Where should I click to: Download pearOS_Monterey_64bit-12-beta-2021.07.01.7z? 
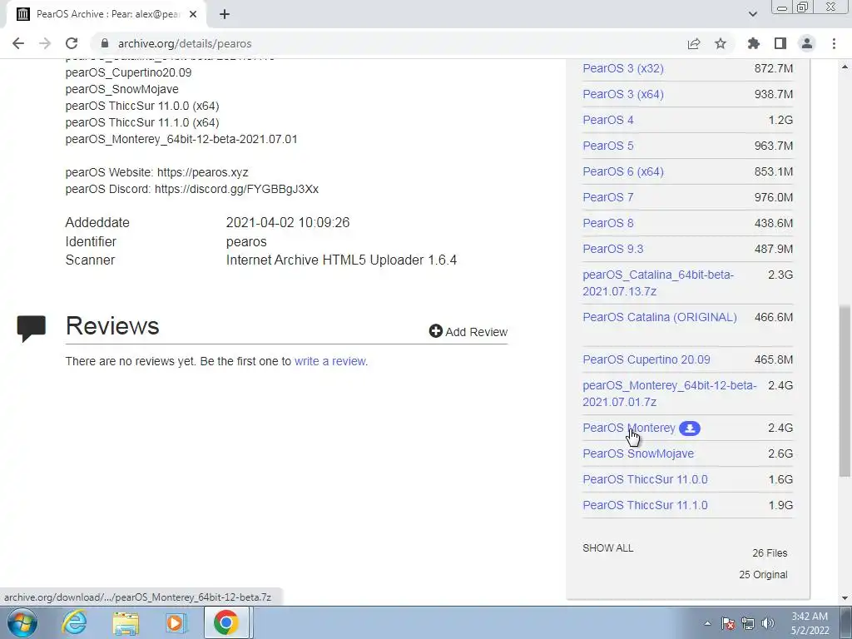pyautogui.click(x=670, y=394)
